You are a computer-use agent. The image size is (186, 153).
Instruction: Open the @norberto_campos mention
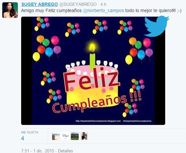[103, 10]
